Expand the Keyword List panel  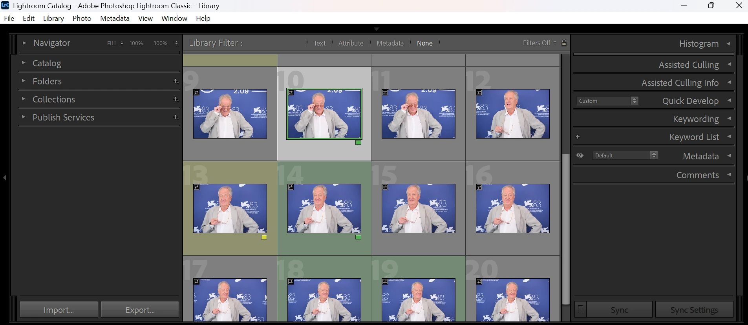729,137
